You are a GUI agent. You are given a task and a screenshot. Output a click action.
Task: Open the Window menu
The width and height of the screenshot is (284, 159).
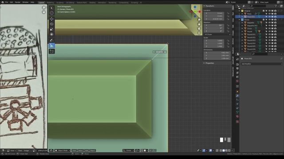tap(25, 2)
